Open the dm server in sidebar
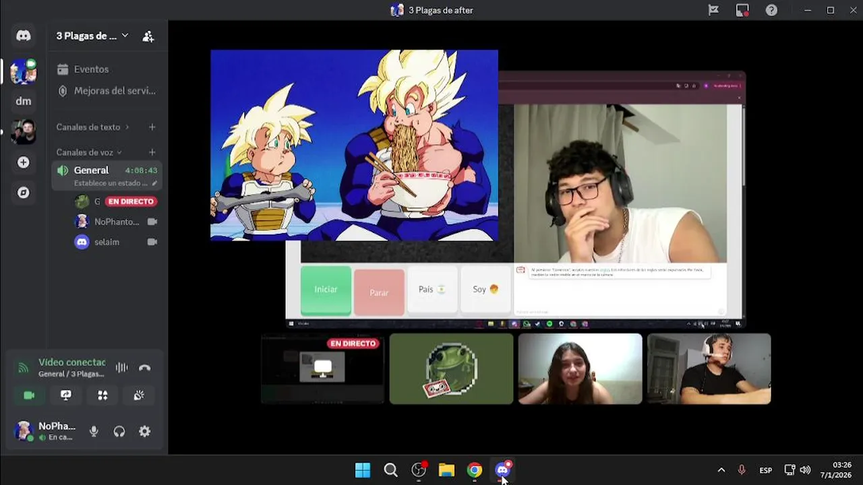Screen dimensions: 863x485 point(24,101)
